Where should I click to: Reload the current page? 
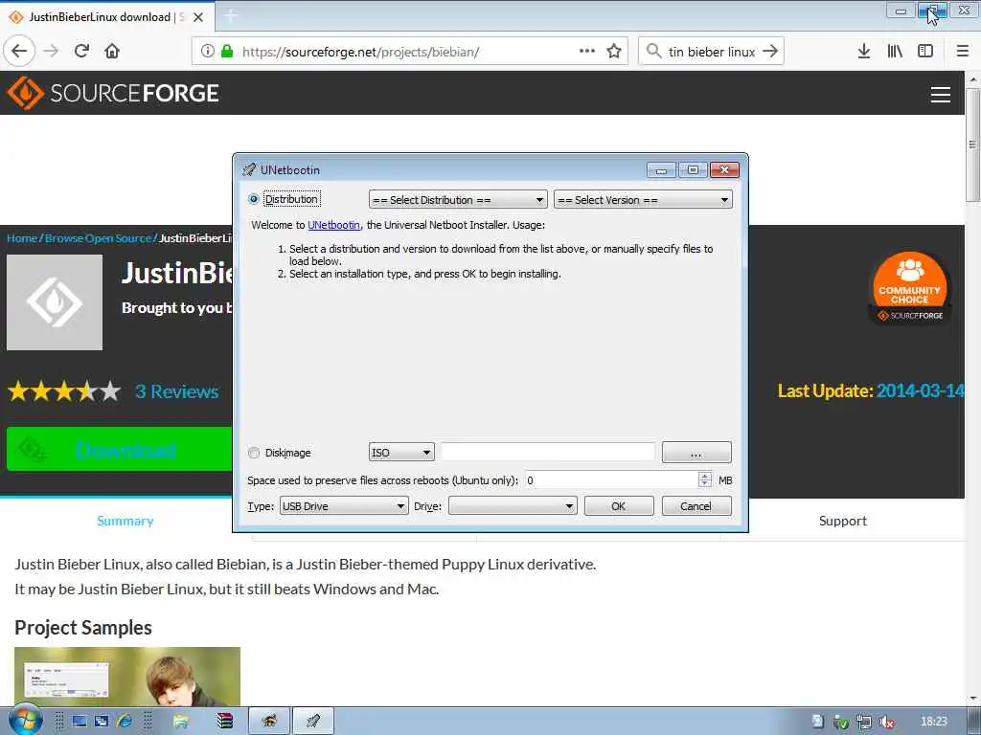tap(81, 52)
